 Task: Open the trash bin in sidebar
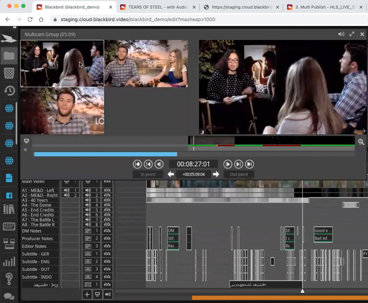[x=9, y=73]
